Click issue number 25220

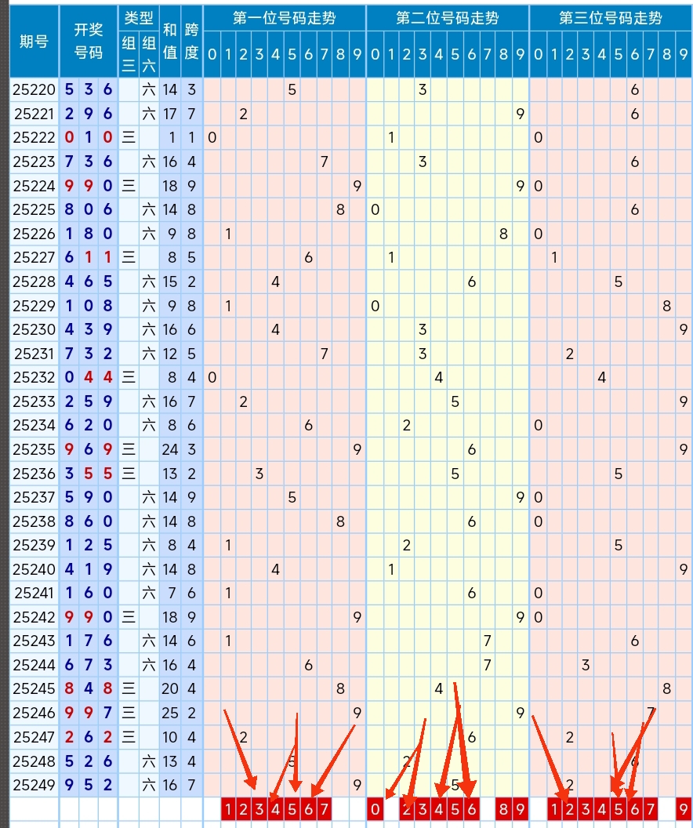34,89
